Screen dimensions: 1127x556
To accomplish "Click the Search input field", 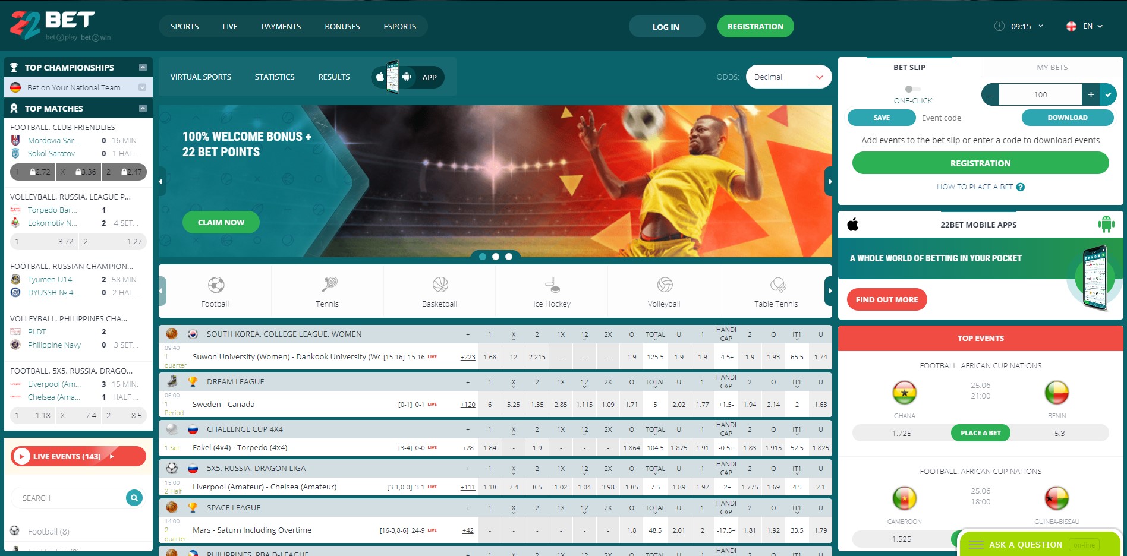I will pyautogui.click(x=68, y=498).
